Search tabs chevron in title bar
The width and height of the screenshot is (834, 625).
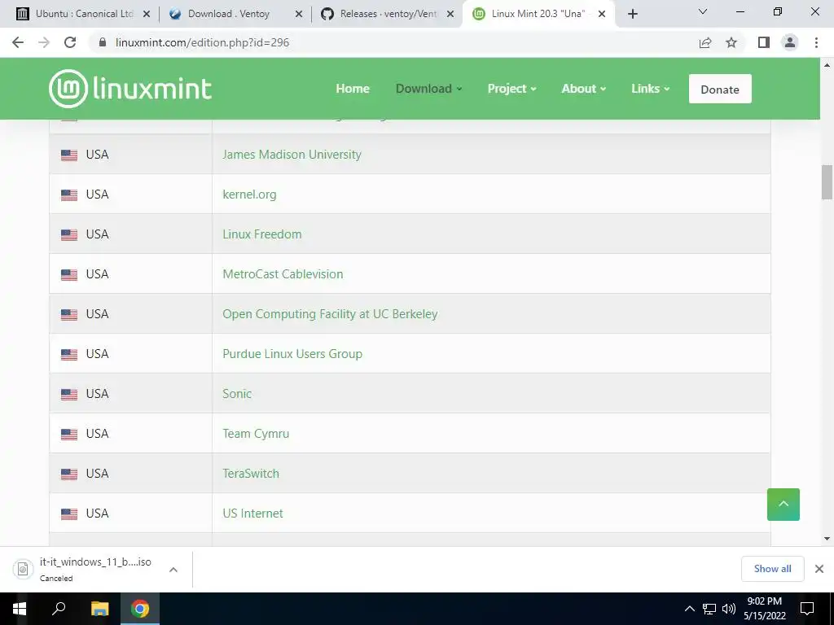tap(703, 11)
